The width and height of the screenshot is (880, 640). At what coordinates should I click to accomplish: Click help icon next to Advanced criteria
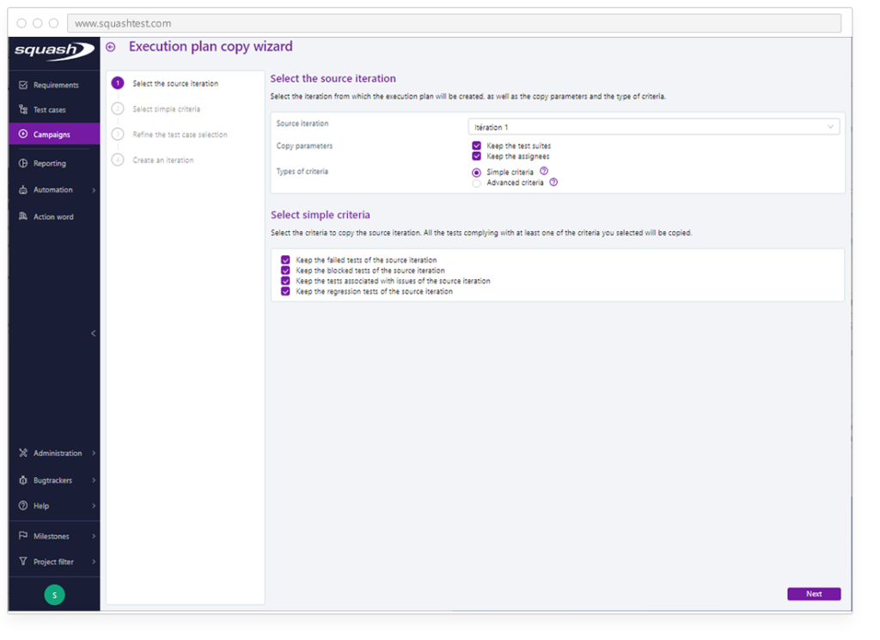[x=553, y=182]
